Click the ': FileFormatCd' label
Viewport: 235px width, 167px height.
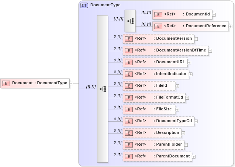[168, 97]
